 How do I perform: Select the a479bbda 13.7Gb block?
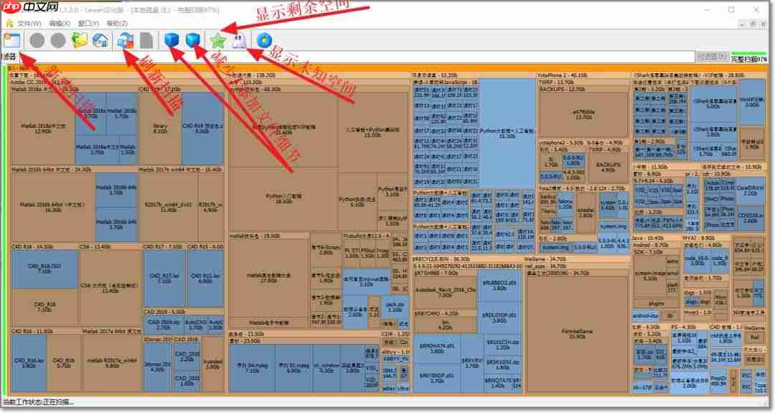(583, 115)
